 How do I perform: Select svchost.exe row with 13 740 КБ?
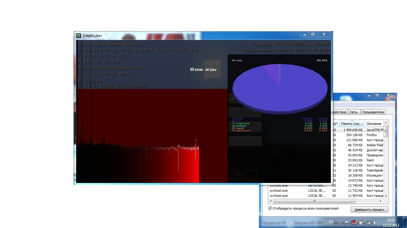click(326, 185)
